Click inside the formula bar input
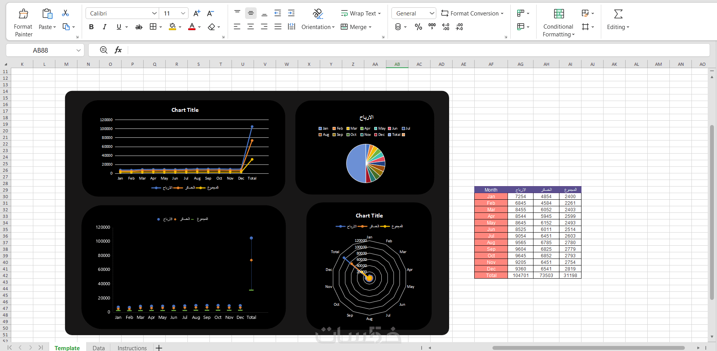 [x=418, y=50]
